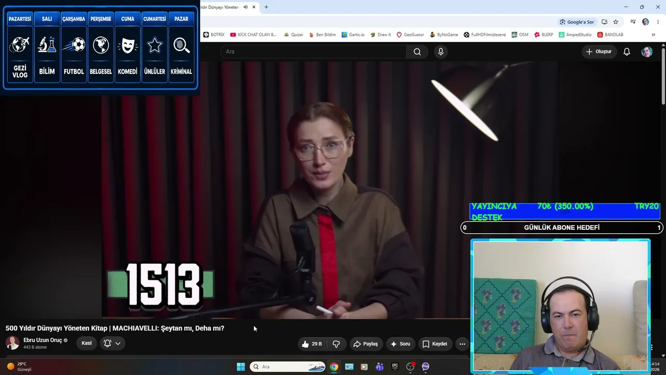The width and height of the screenshot is (666, 375).
Task: Click the video title about MACHIAVELLI
Action: [115, 328]
